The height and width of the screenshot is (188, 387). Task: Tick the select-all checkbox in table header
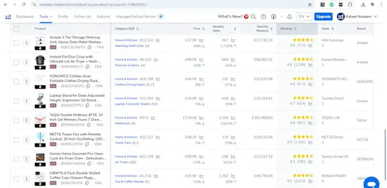(x=16, y=29)
